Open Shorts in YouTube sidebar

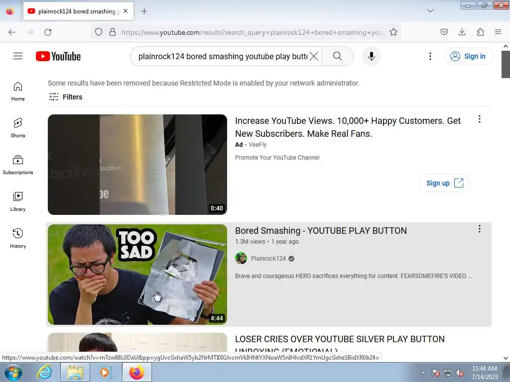[18, 128]
